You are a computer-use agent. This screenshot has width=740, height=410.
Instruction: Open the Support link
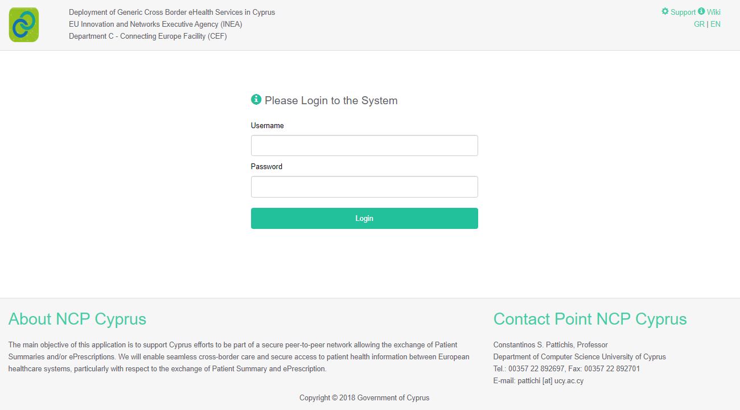click(x=683, y=12)
